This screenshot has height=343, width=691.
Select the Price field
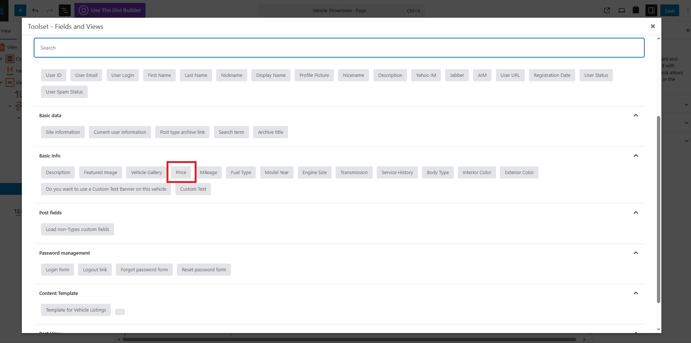(x=181, y=172)
